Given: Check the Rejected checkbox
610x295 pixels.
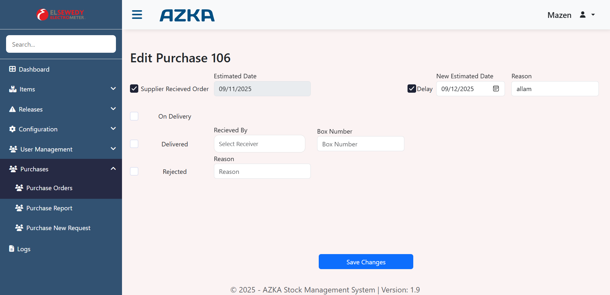Looking at the screenshot, I should point(134,171).
